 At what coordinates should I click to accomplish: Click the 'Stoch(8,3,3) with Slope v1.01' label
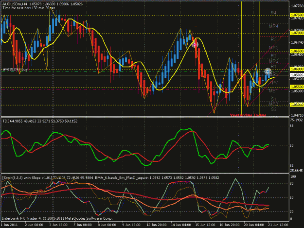point(27,178)
